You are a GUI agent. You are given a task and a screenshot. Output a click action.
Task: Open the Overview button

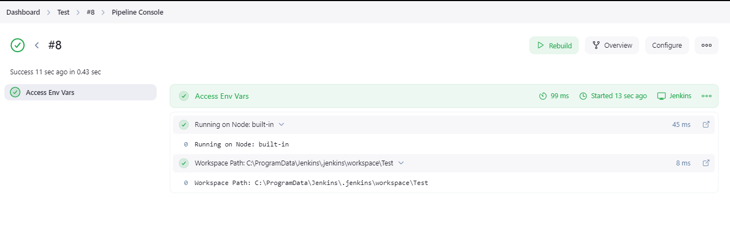612,46
